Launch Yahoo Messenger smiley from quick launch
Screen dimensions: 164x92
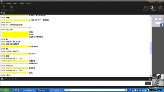(x=16, y=90)
